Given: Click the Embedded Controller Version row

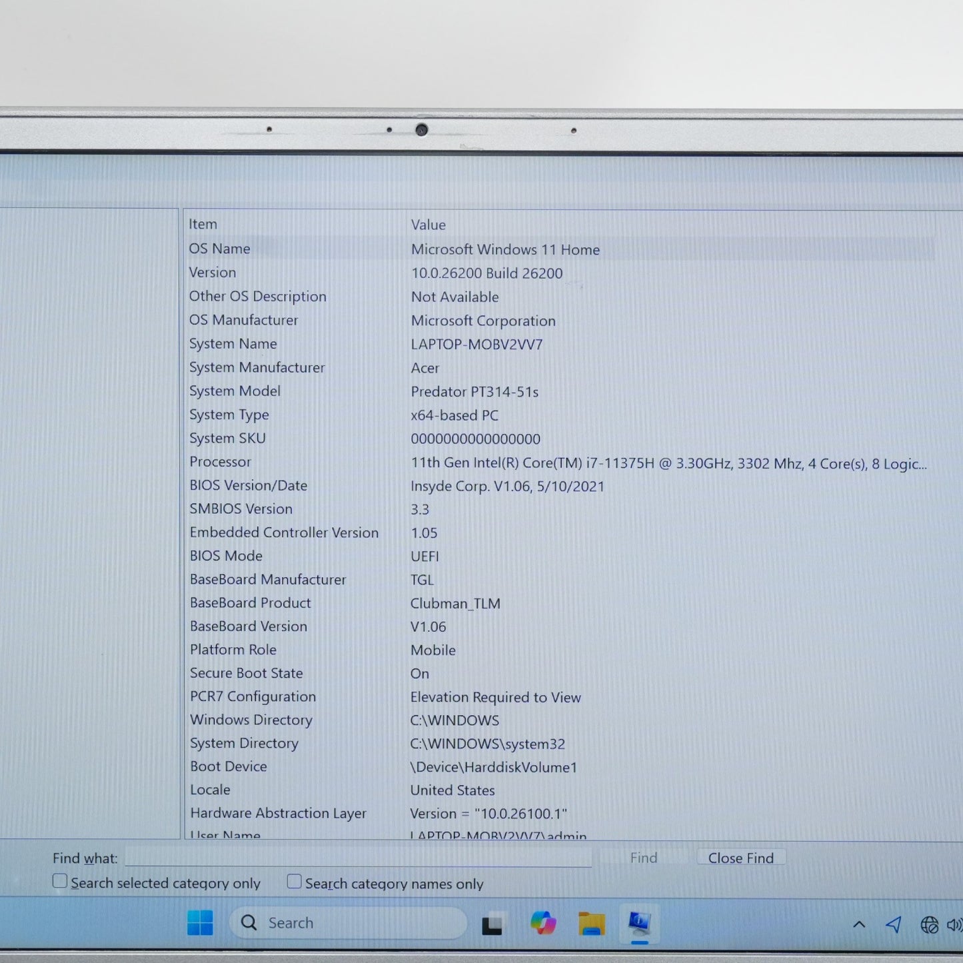Looking at the screenshot, I should (560, 532).
